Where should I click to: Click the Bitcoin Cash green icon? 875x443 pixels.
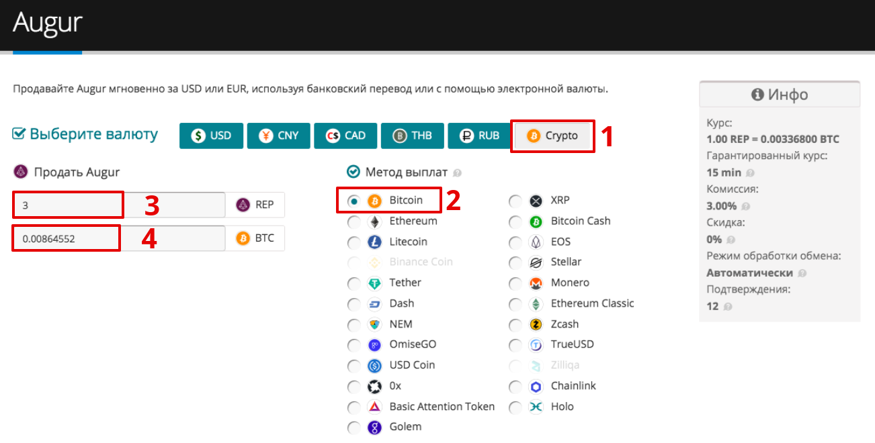536,222
